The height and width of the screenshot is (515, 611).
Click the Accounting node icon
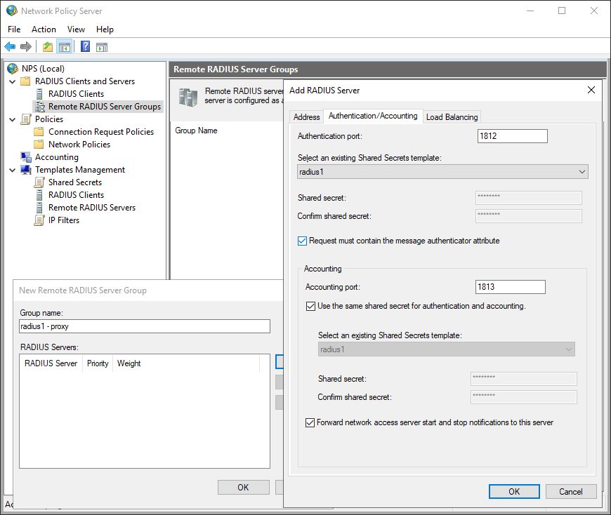tap(26, 157)
